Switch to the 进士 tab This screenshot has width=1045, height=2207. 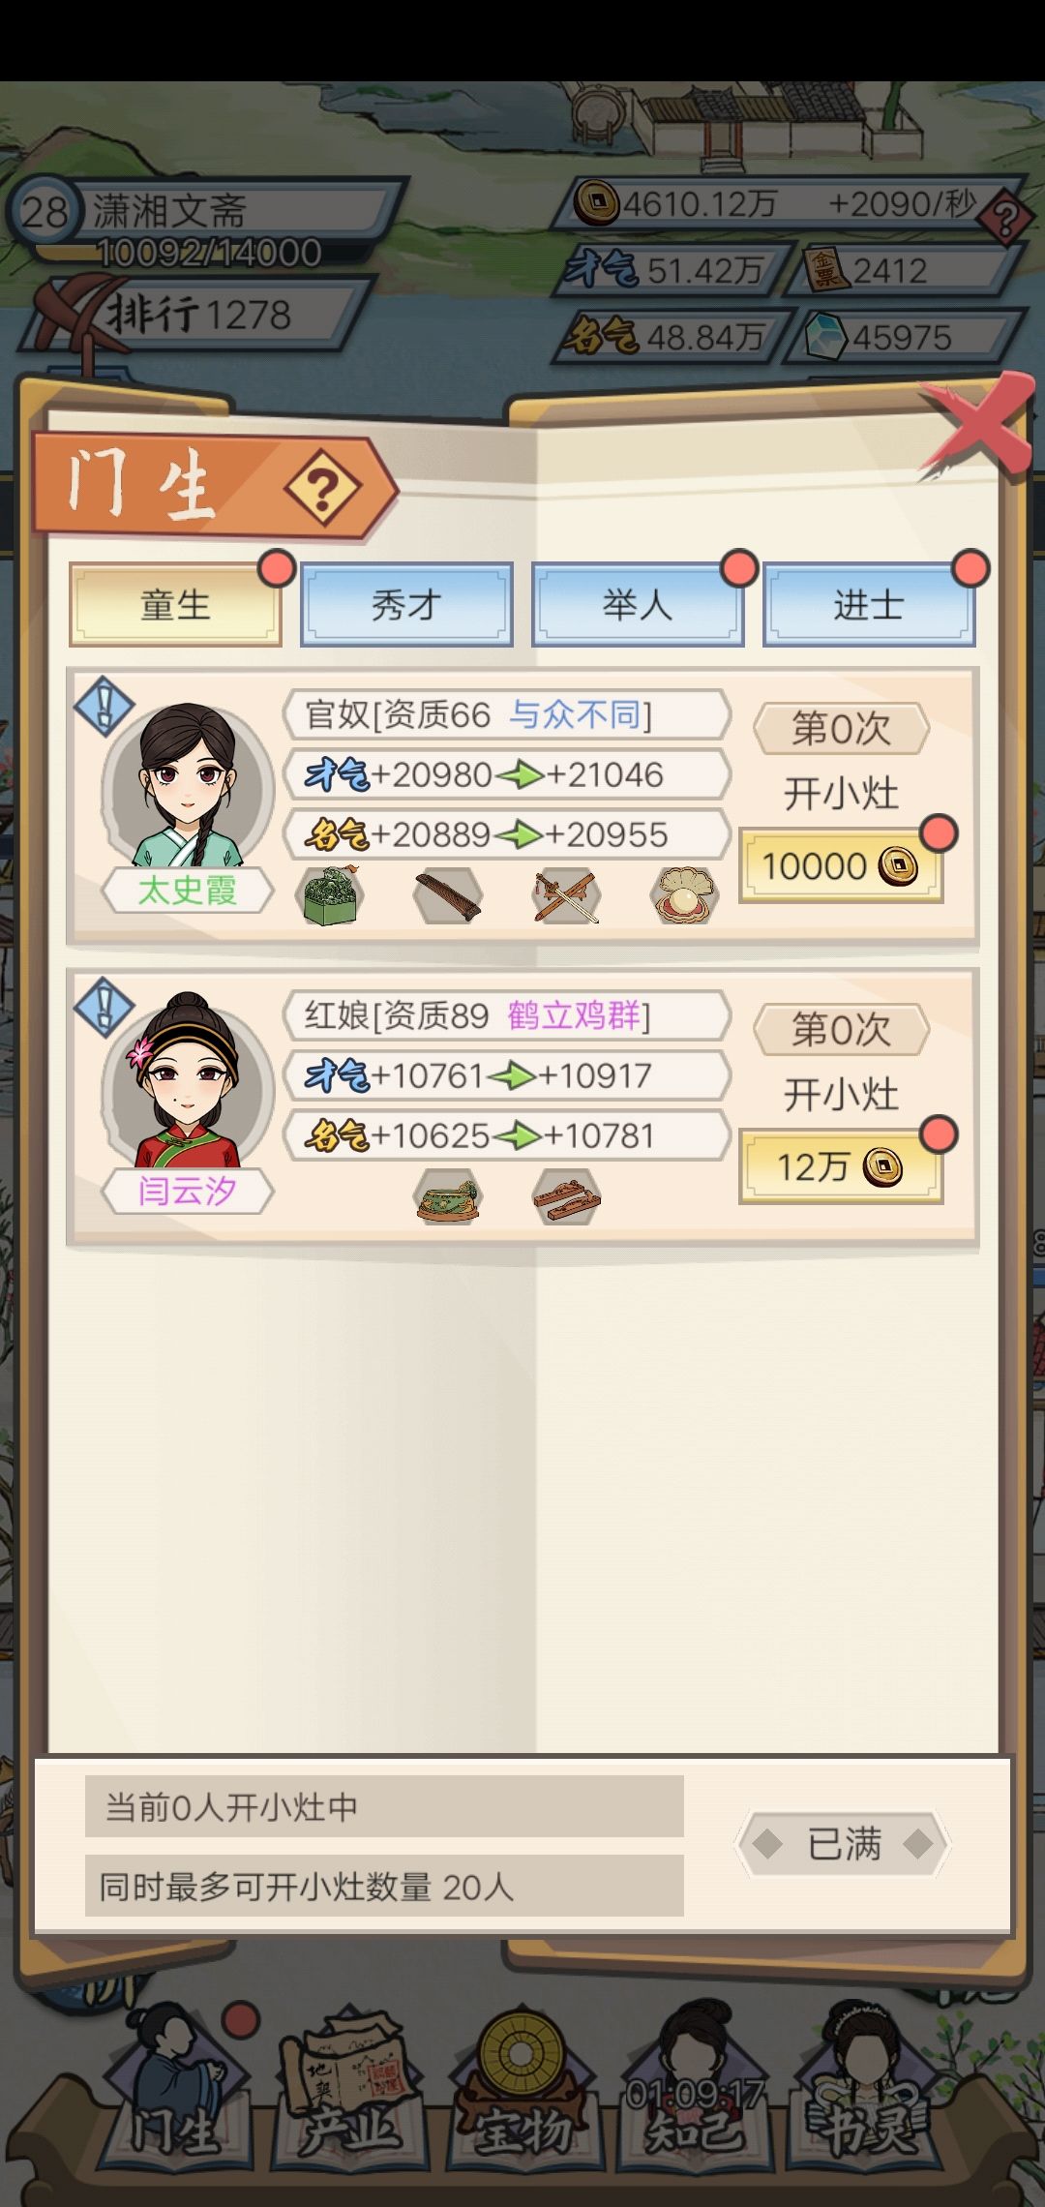pos(869,605)
